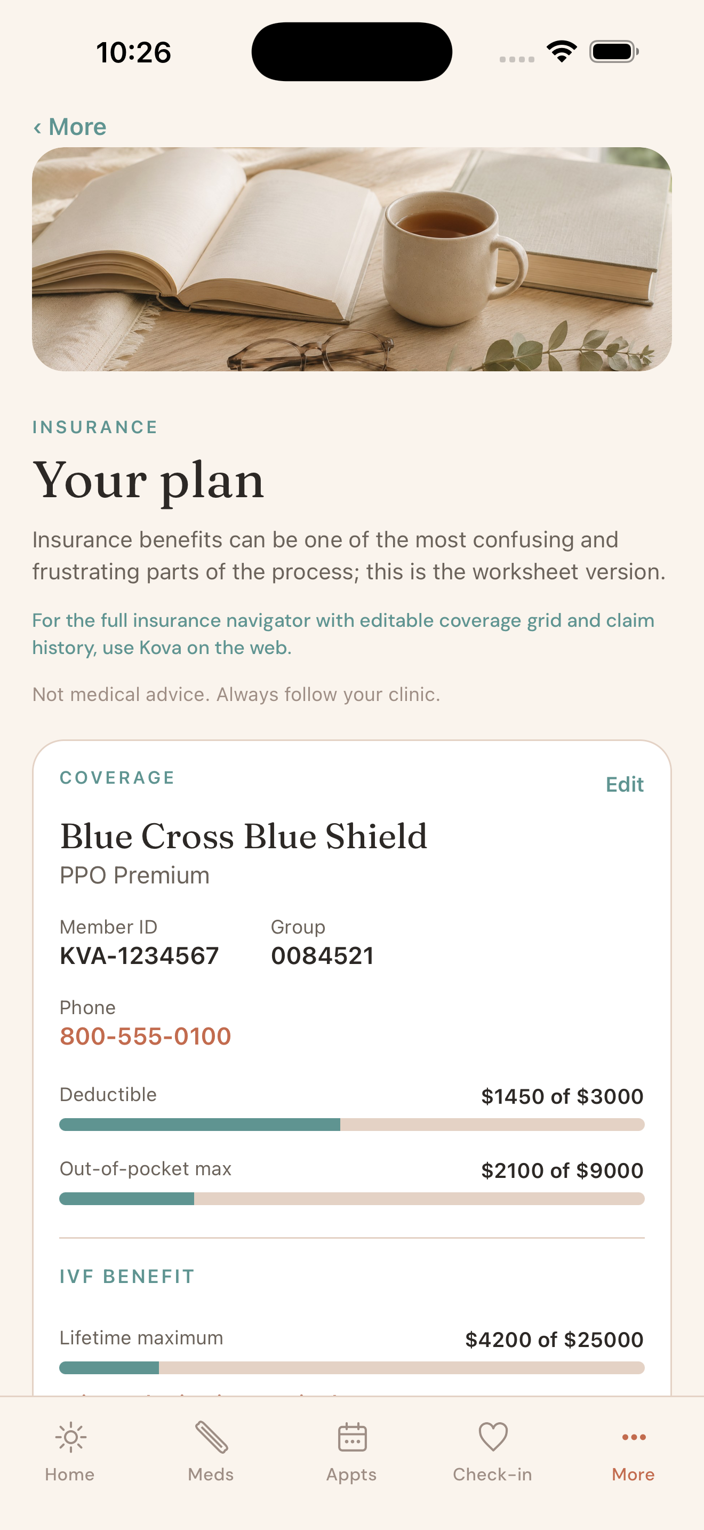The image size is (704, 1530).
Task: Switch to the Check-in tab label
Action: [x=493, y=1474]
